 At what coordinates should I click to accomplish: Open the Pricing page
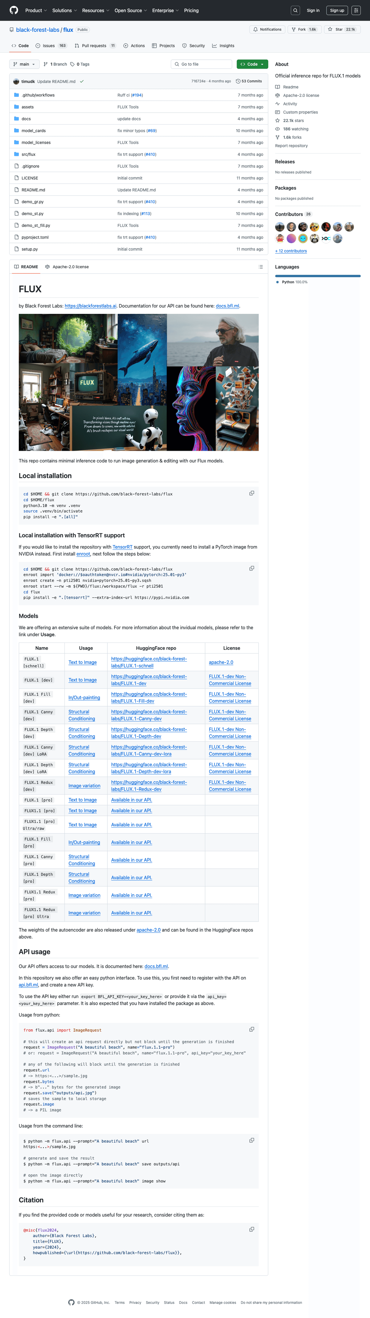point(191,10)
